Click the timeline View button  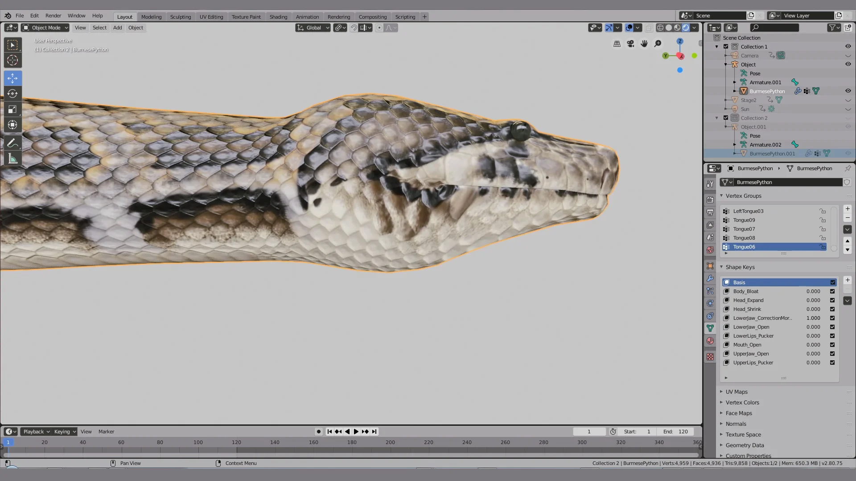click(86, 432)
